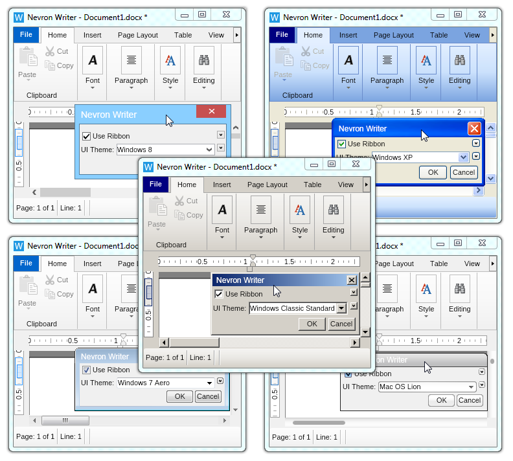The height and width of the screenshot is (461, 513).
Task: Click Paragraph icon in Windows XP window
Action: pyautogui.click(x=387, y=60)
